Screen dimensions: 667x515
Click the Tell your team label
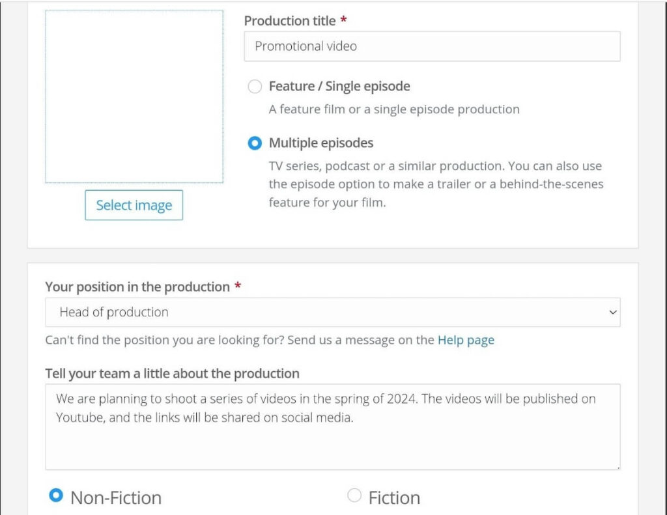(x=171, y=373)
